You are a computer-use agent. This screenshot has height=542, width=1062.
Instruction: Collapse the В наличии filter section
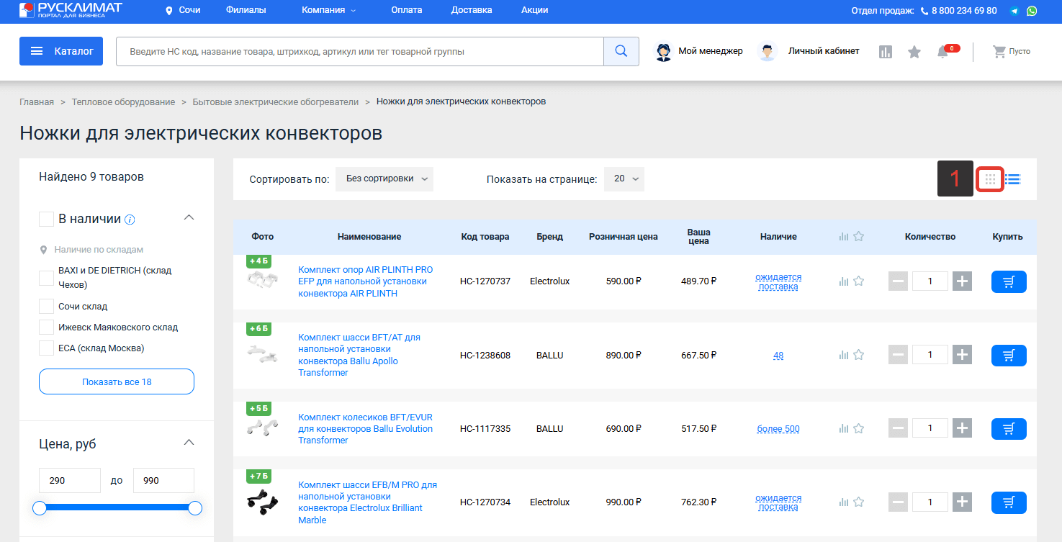189,217
